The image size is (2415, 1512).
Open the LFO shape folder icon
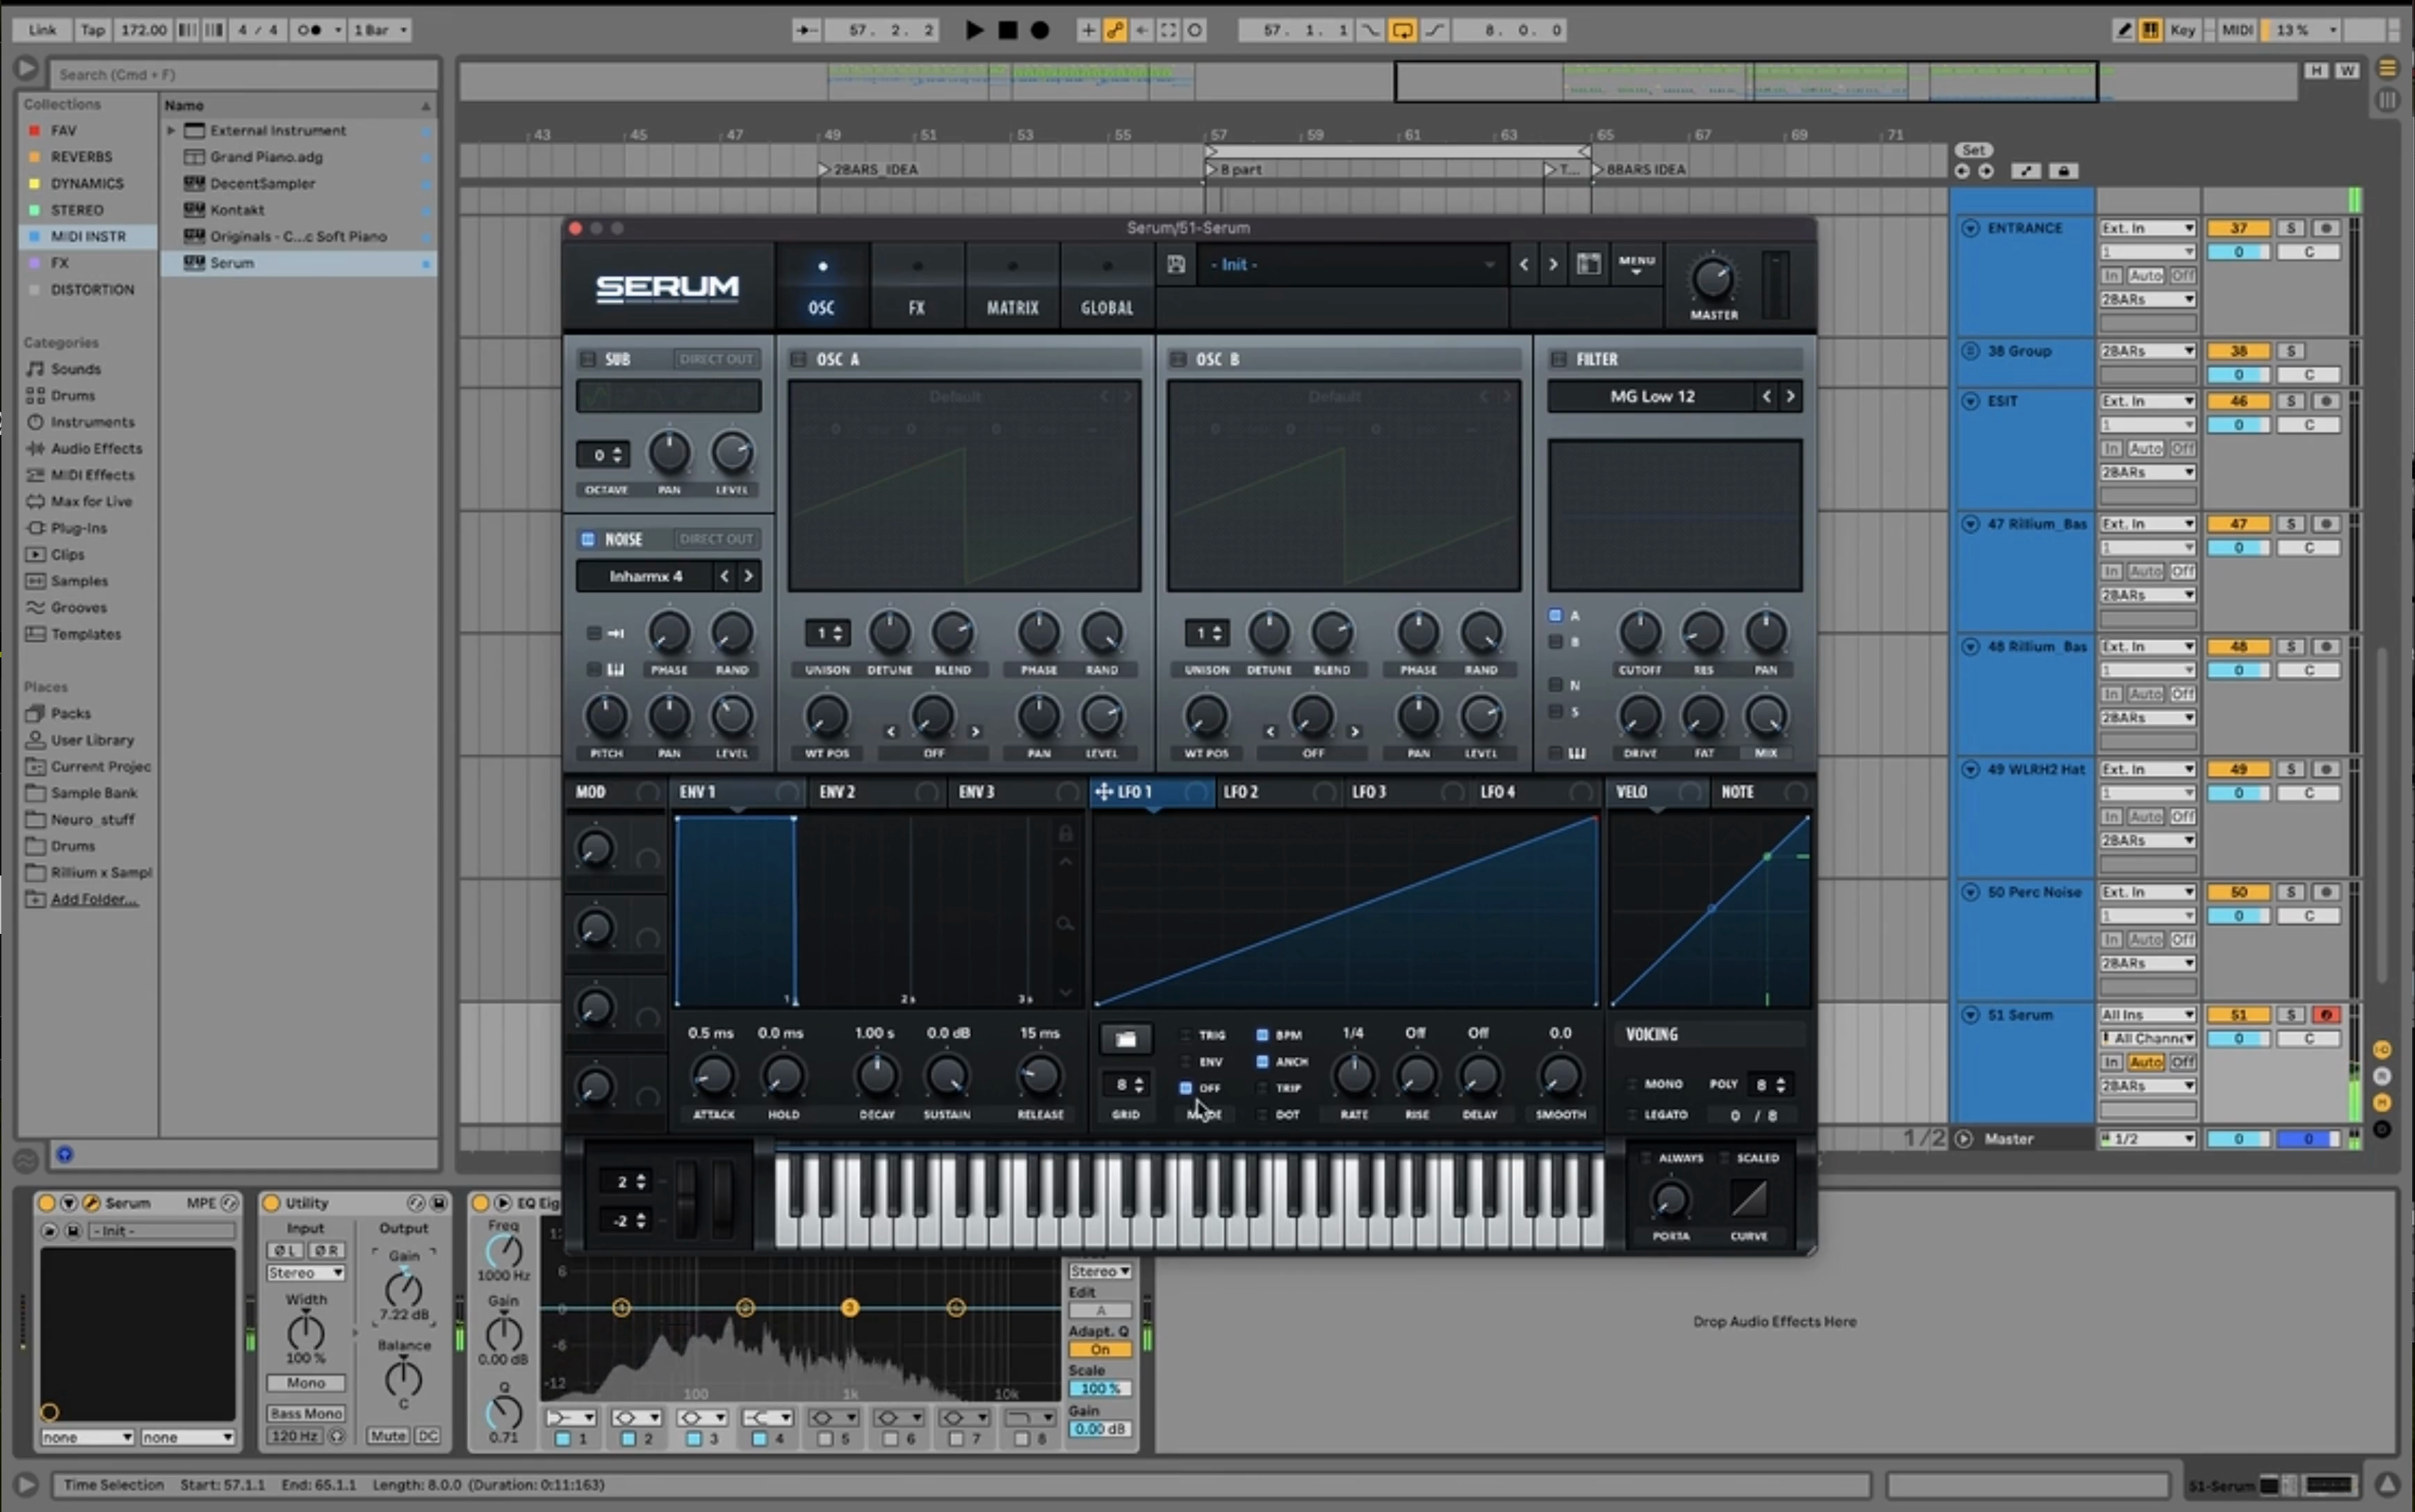point(1125,1039)
